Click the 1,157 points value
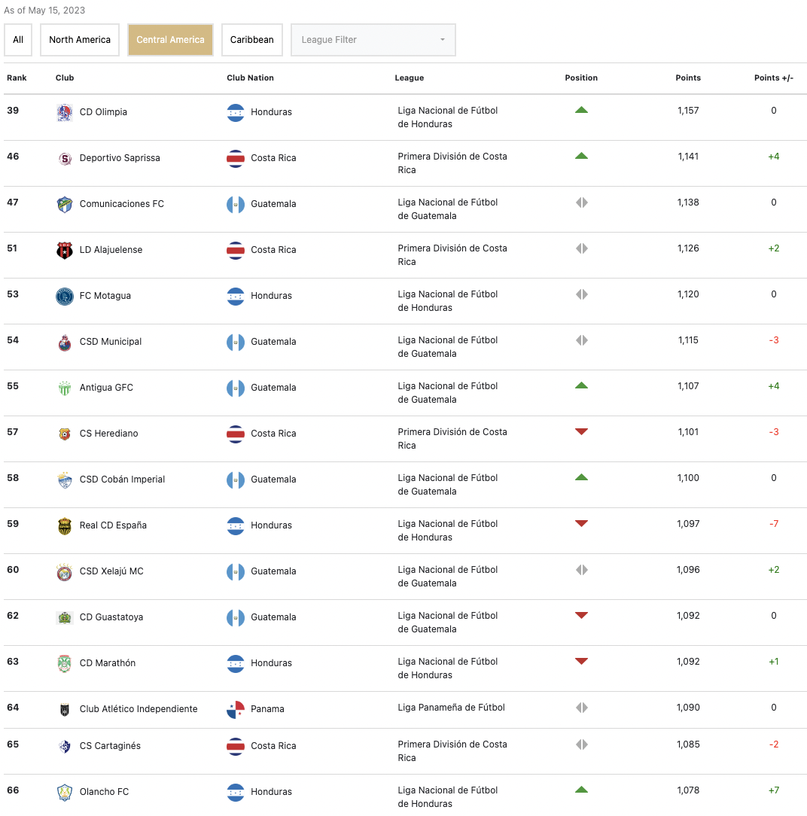The width and height of the screenshot is (807, 816). tap(688, 111)
